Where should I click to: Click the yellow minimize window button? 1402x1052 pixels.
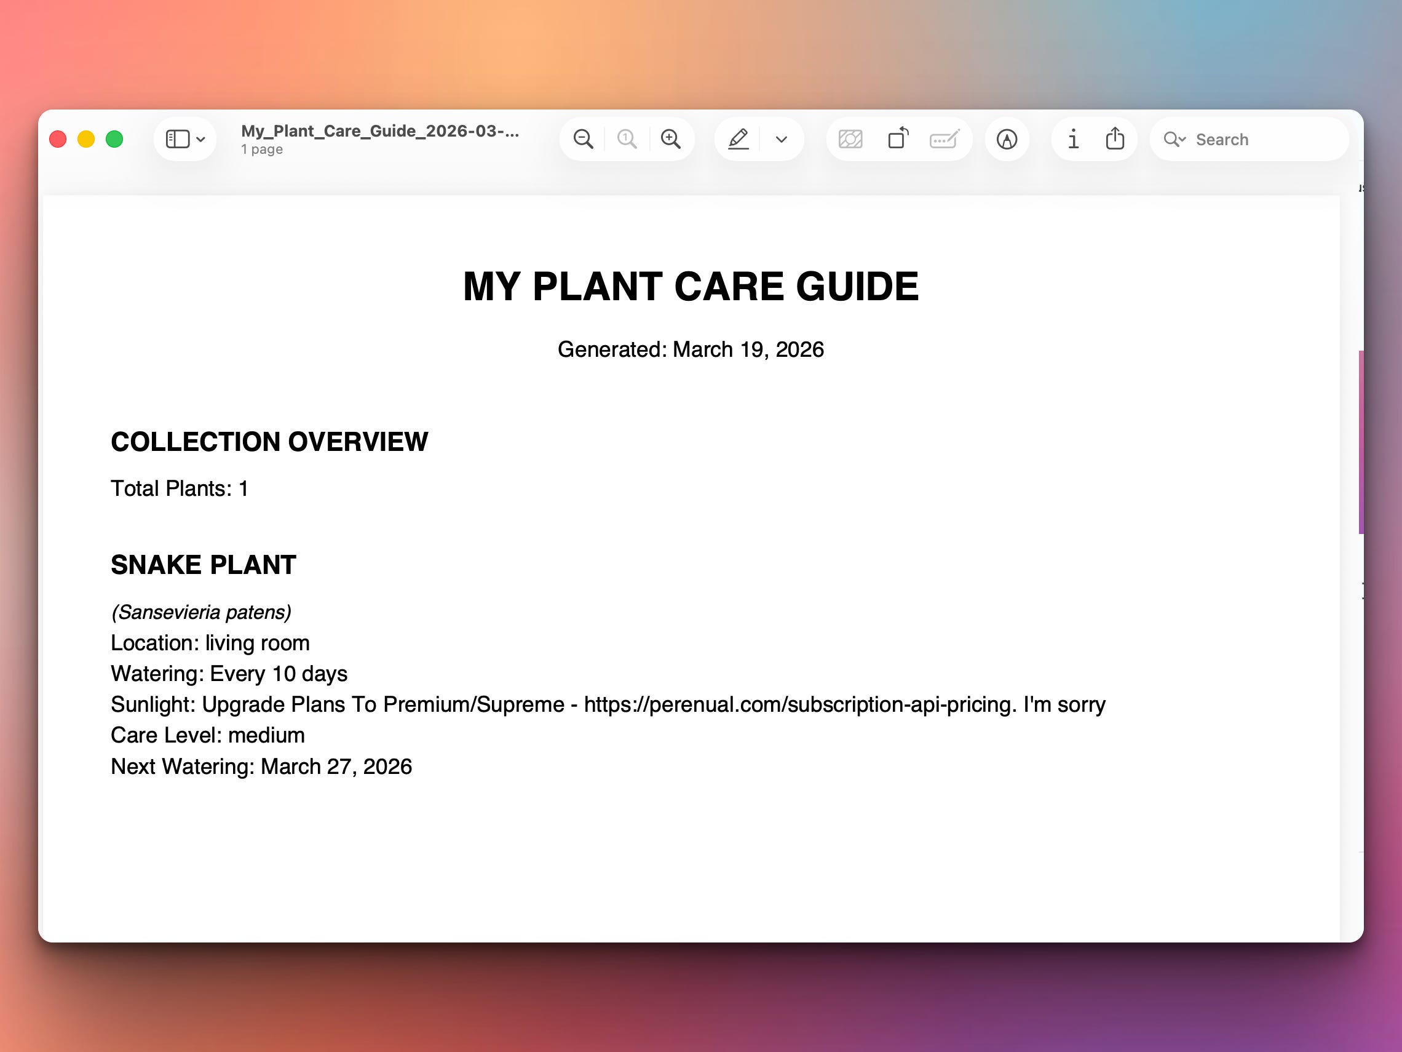[x=86, y=139]
